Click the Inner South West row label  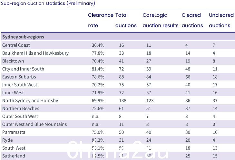(20, 85)
